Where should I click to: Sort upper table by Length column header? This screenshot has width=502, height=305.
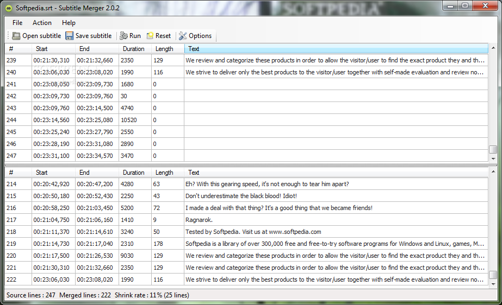pos(168,49)
